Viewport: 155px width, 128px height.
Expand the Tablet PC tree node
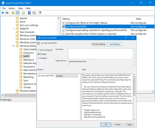[x=14, y=29]
